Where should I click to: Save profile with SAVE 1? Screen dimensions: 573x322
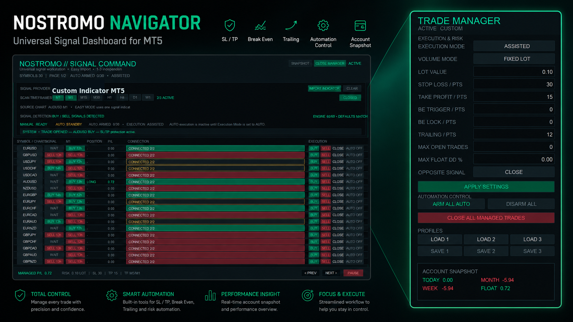[440, 251]
